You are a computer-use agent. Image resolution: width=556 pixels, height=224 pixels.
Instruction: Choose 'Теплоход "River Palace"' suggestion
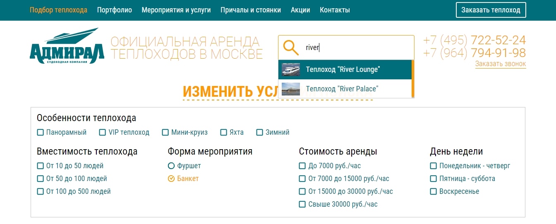342,89
